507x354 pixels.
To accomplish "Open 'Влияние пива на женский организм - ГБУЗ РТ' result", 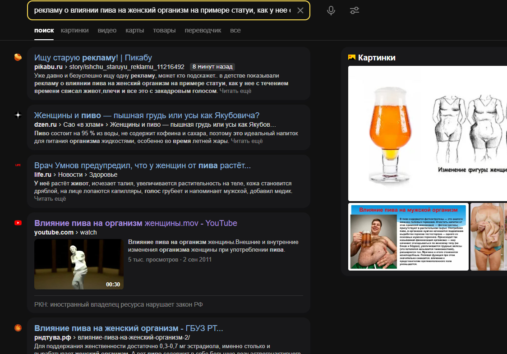I will tap(129, 328).
